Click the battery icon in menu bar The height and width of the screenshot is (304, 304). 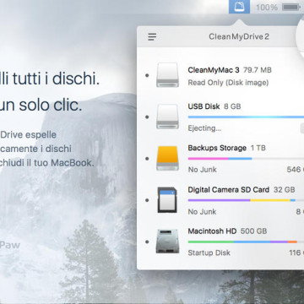290,7
